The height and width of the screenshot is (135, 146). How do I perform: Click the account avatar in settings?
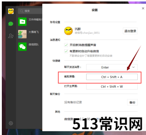[x=68, y=31]
